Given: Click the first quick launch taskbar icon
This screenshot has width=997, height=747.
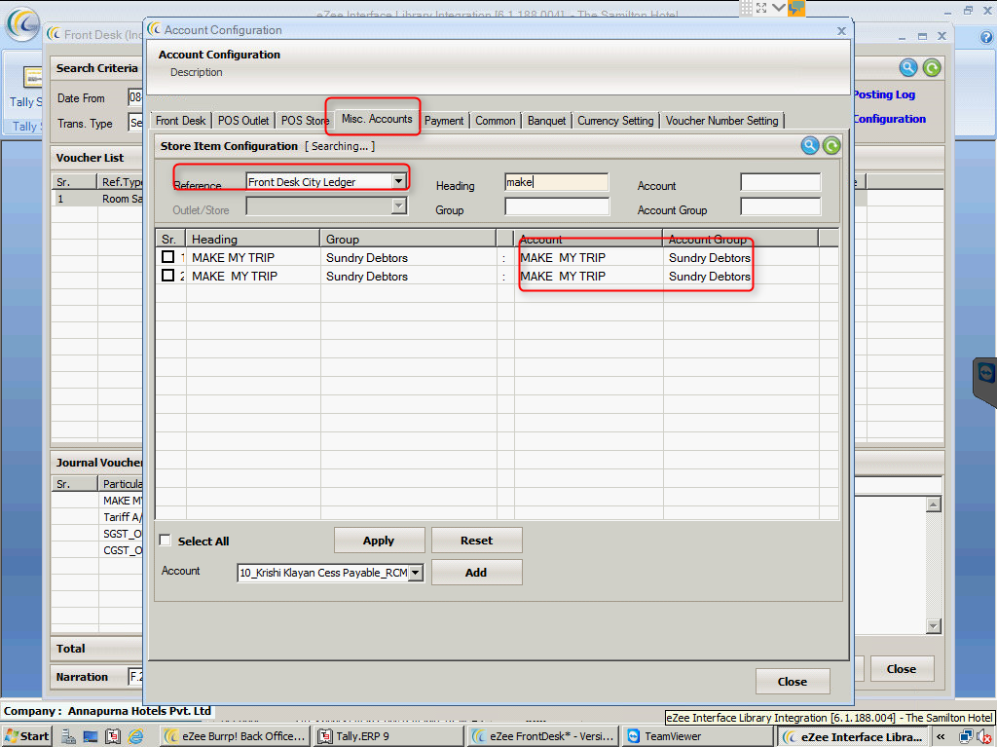Looking at the screenshot, I should click(69, 736).
